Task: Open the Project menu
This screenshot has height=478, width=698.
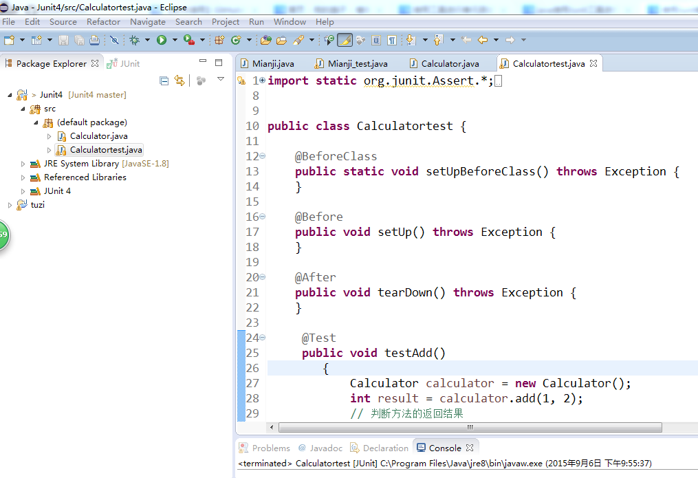Action: click(x=226, y=22)
